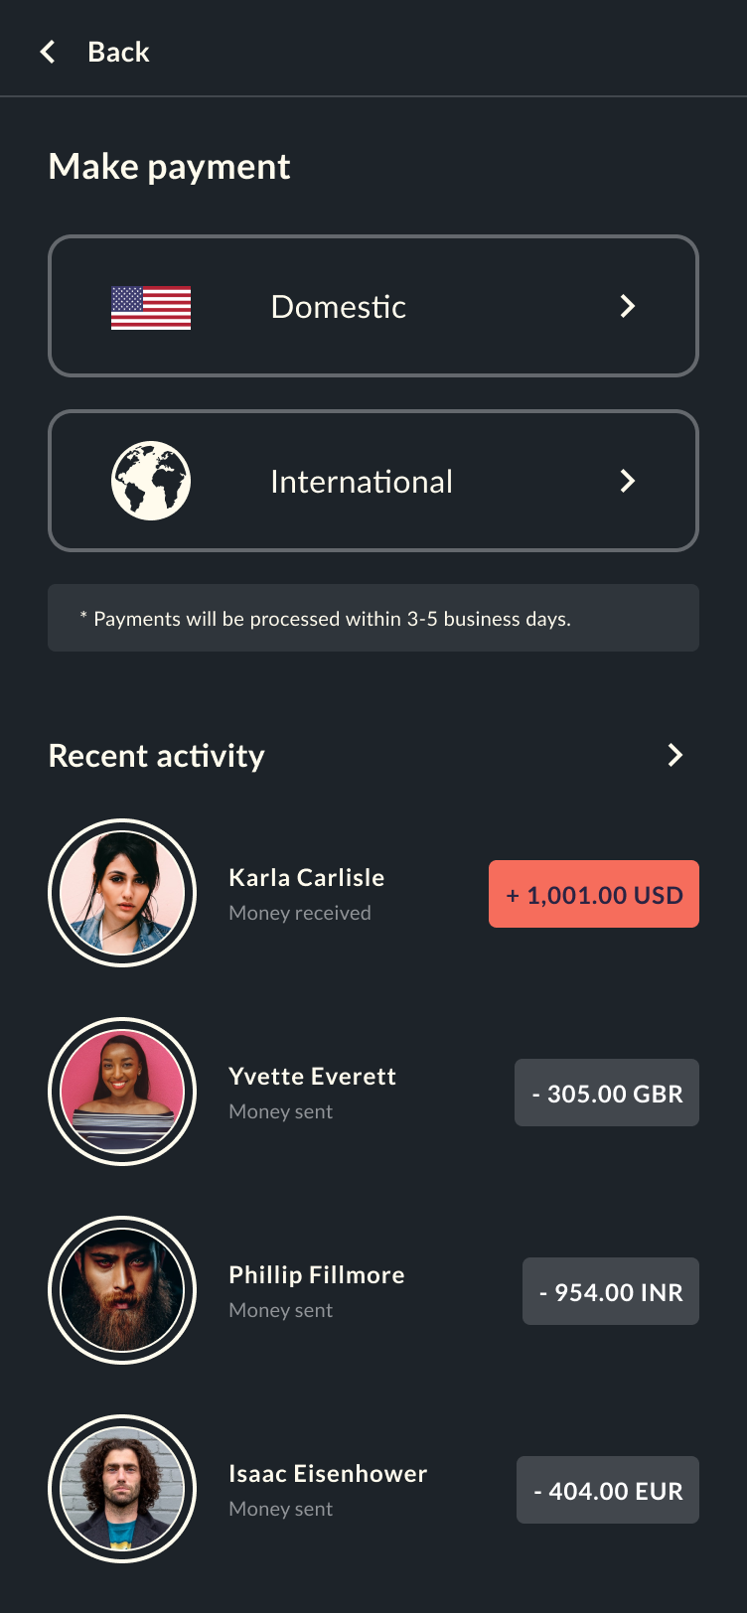Image resolution: width=747 pixels, height=1613 pixels.
Task: Select the Karla Carlisle name text
Action: tap(306, 877)
